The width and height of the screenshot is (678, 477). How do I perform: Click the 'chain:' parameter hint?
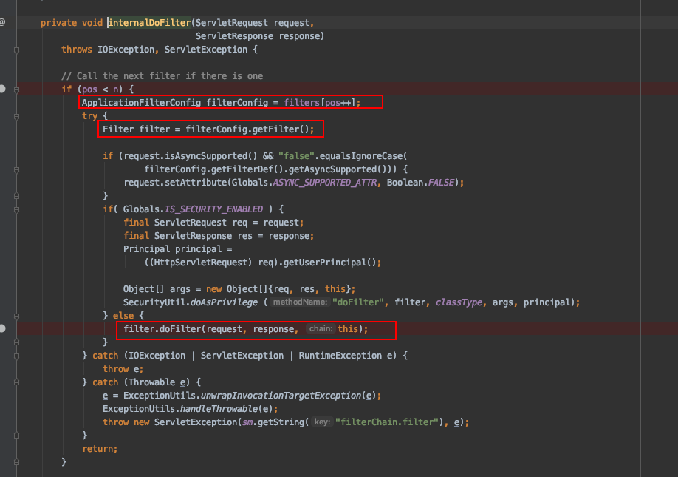click(x=321, y=328)
